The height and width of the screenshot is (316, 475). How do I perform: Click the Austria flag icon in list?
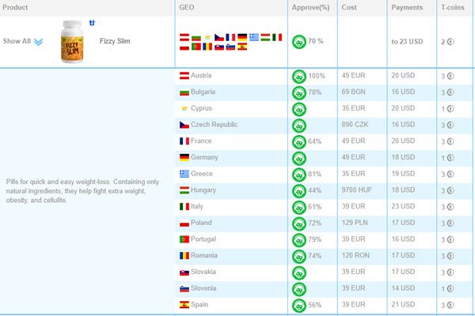[184, 76]
